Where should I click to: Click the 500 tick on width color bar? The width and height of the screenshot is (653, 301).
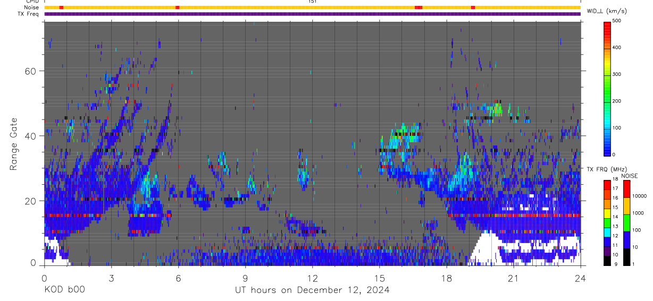(617, 21)
